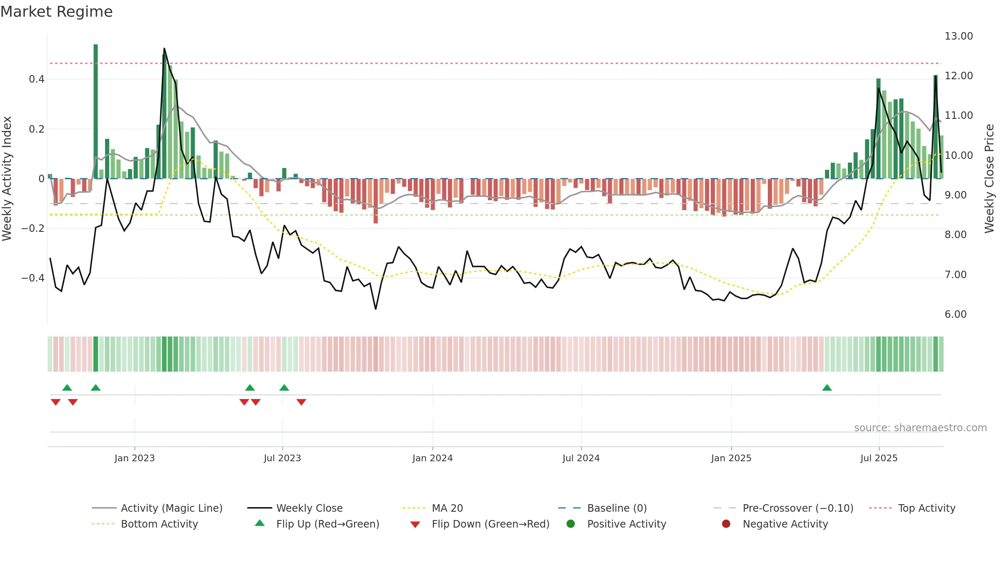Click the Jul 2024 axis label
Image resolution: width=1001 pixels, height=563 pixels.
581,458
